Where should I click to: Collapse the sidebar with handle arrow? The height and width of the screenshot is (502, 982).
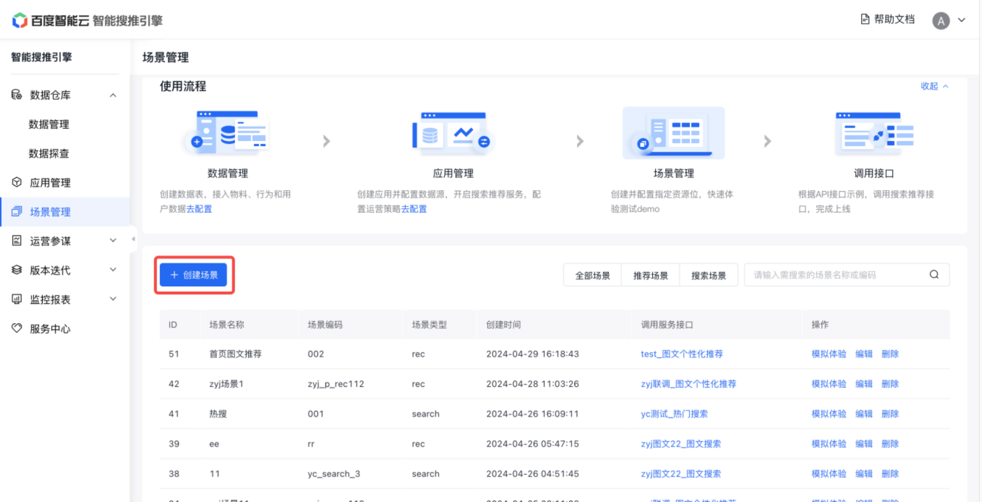coord(133,239)
